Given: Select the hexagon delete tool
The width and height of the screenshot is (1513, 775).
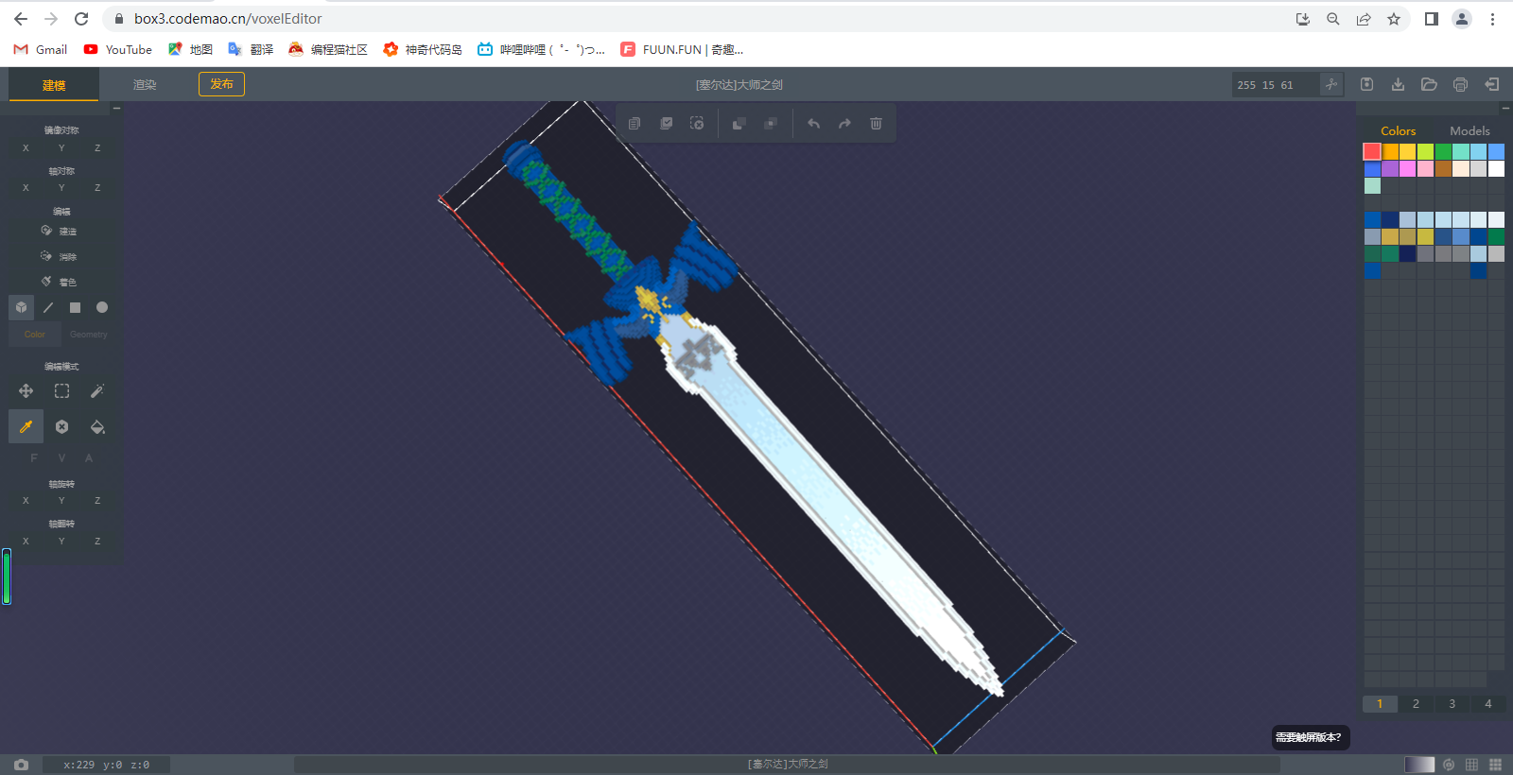Looking at the screenshot, I should (x=61, y=427).
